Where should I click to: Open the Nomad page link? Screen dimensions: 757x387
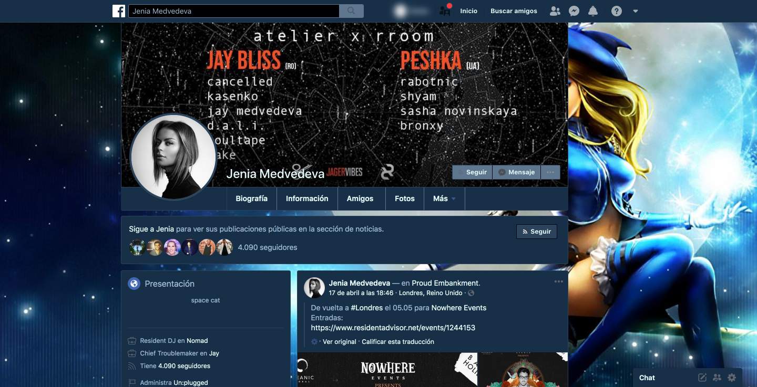tap(198, 341)
